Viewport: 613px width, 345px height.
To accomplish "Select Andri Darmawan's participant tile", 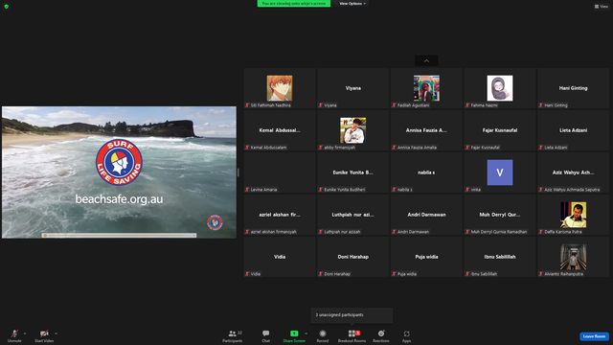I will tap(426, 215).
